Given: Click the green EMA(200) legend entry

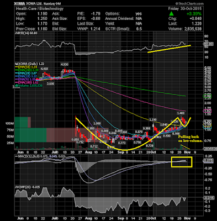Looking at the screenshot, I should coord(26,70).
